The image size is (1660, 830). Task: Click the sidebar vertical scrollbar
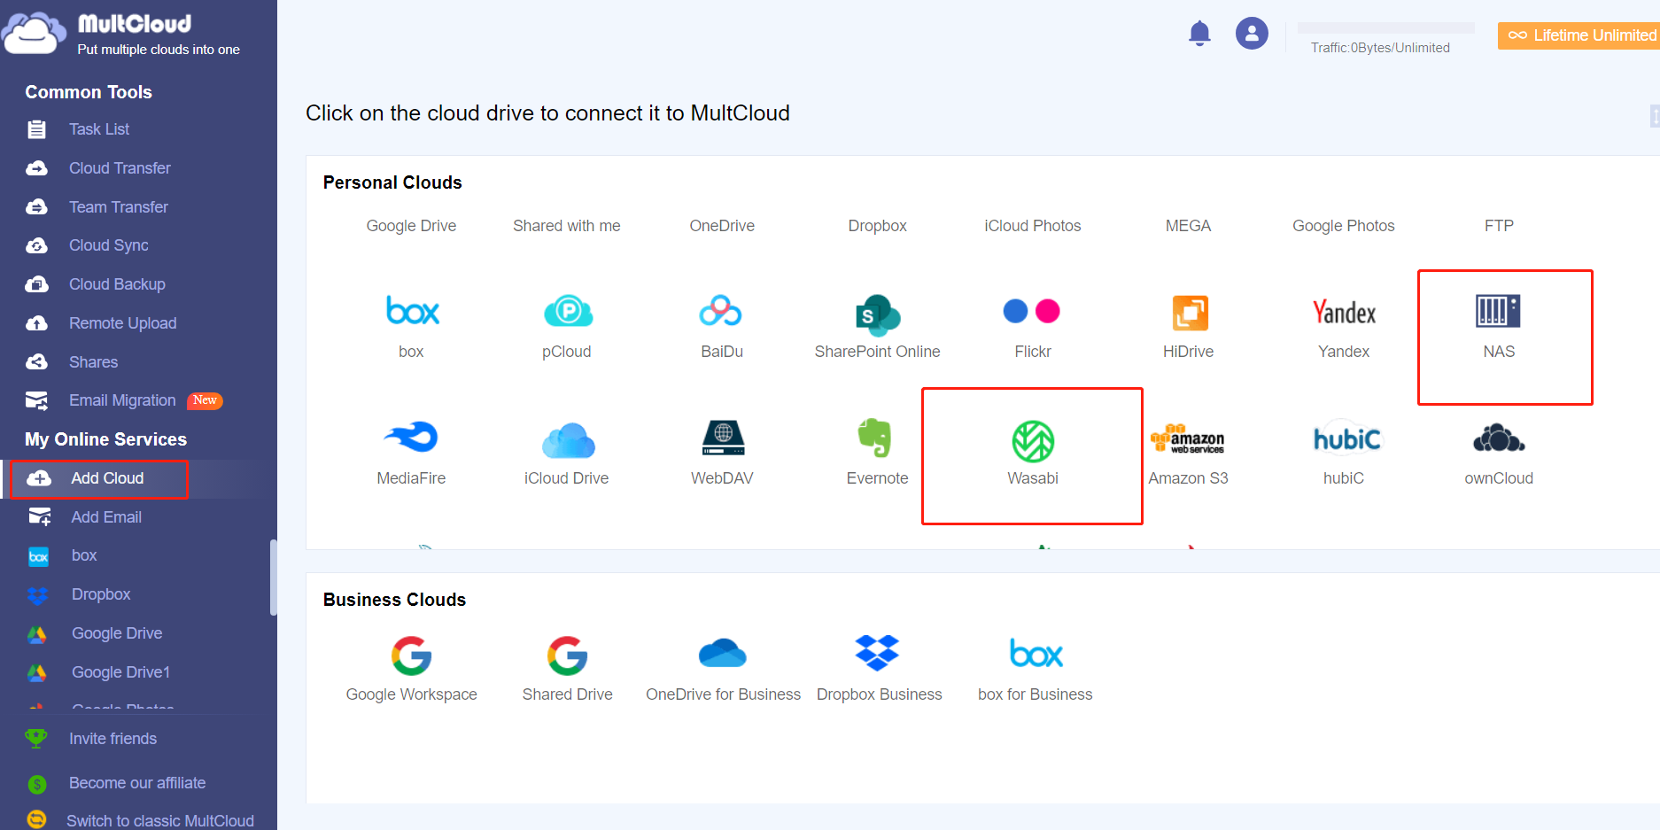click(x=274, y=577)
